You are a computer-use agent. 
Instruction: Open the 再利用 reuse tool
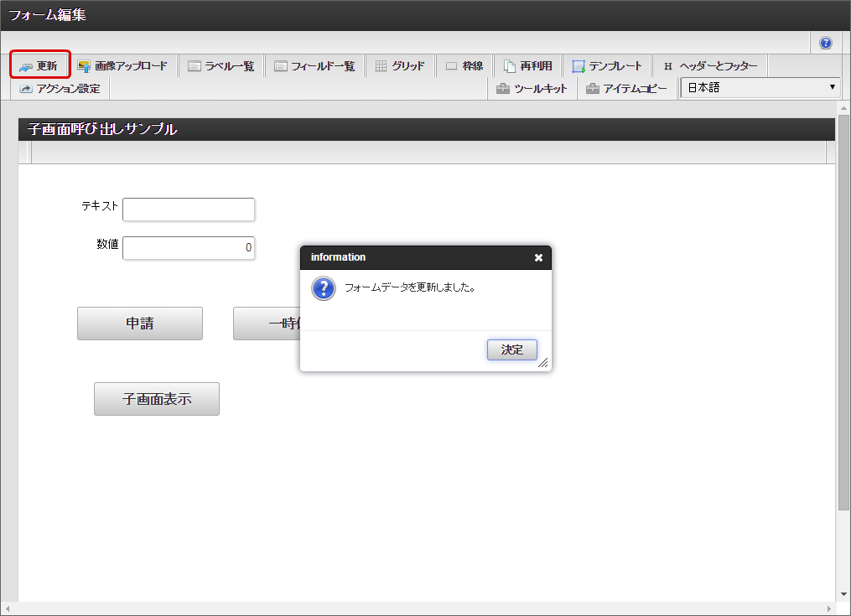coord(528,66)
